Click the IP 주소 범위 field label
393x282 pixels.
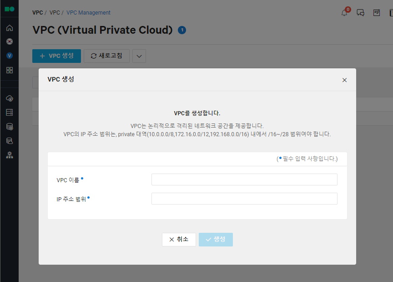71,199
